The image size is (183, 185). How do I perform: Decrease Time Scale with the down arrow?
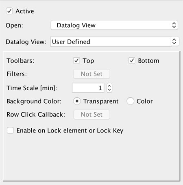click(x=109, y=90)
